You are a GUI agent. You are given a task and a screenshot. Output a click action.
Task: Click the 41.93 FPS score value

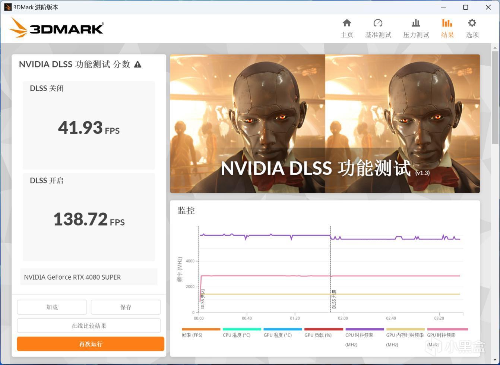(89, 128)
